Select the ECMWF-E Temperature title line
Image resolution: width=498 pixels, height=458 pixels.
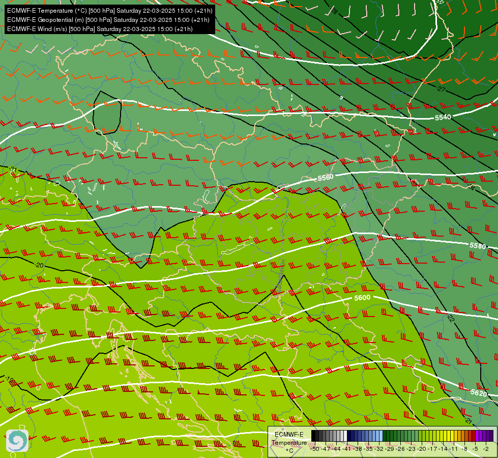point(109,11)
